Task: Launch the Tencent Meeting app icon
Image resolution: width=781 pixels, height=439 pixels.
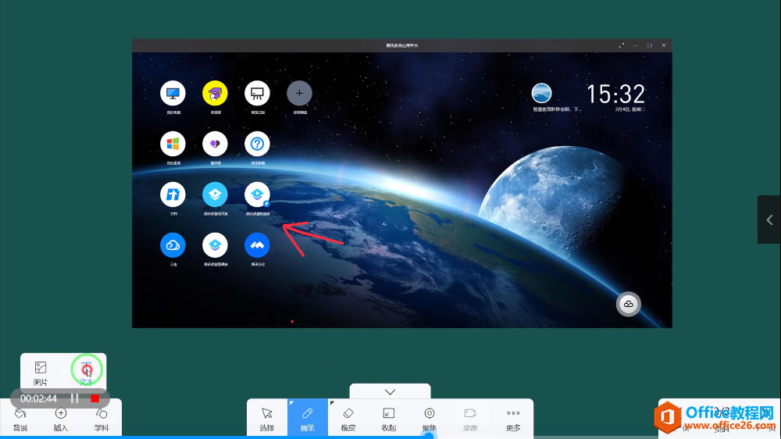Action: pos(257,245)
